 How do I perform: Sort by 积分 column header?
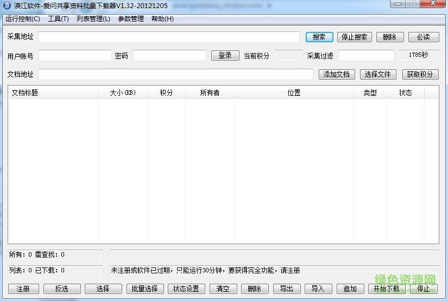[x=166, y=93]
